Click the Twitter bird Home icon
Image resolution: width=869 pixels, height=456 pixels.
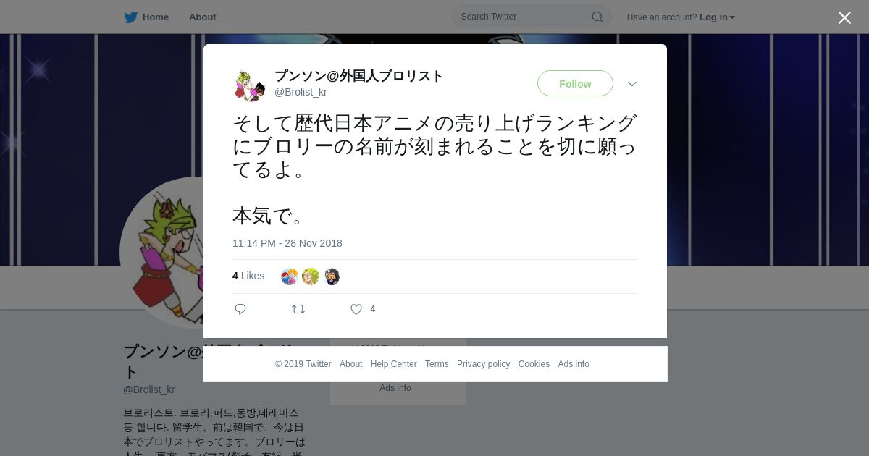[x=130, y=17]
